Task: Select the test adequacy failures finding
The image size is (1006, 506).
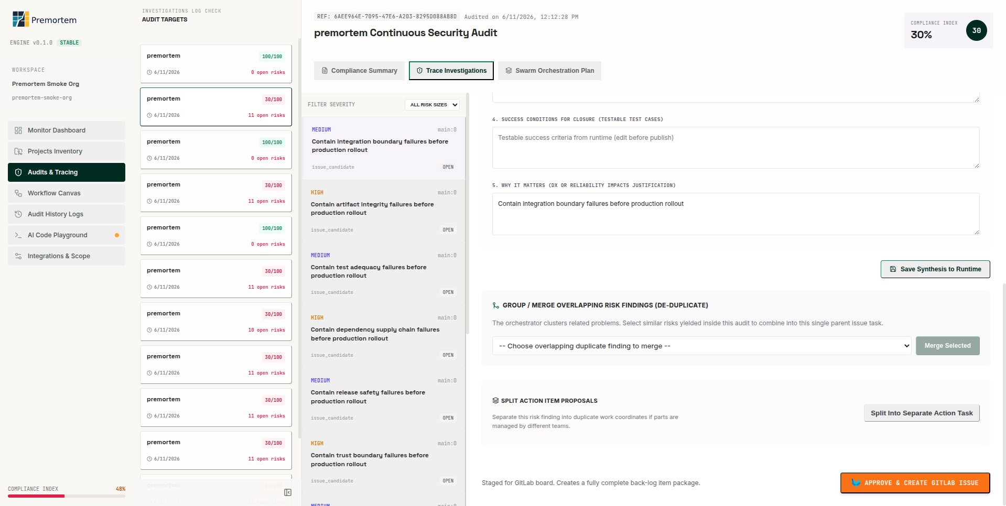Action: pyautogui.click(x=384, y=274)
